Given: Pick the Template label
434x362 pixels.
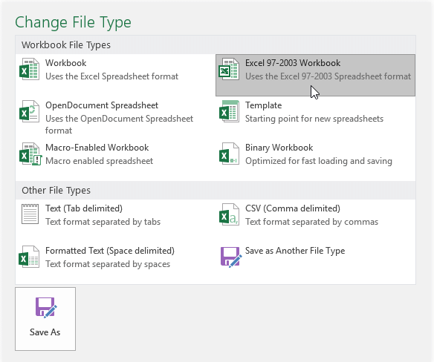Looking at the screenshot, I should (264, 105).
